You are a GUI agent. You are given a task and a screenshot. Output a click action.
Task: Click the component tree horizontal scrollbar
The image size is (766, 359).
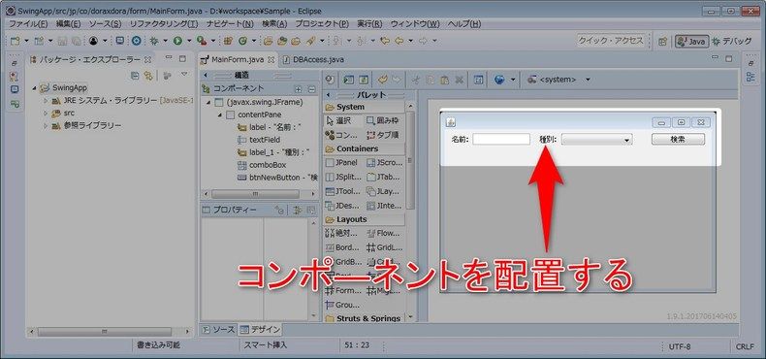click(x=256, y=194)
